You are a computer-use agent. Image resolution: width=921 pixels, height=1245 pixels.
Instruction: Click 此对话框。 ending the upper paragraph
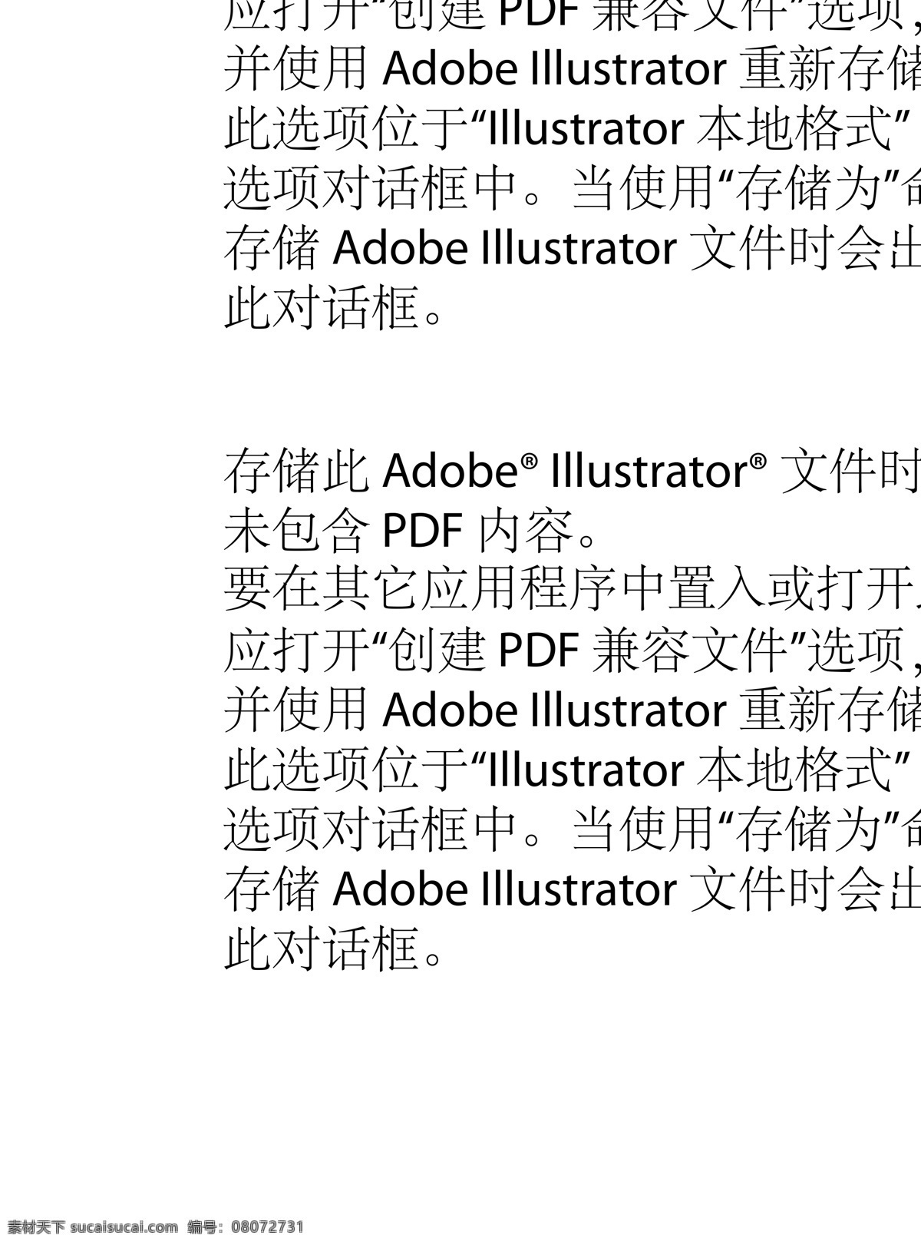[x=335, y=309]
